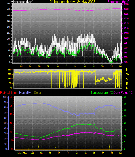This screenshot has height=157, width=135.
Task: Select 30 on the windspeed axis
Action: (x=8, y=27)
